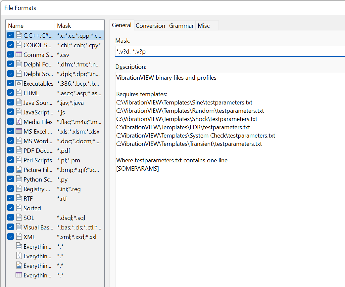Viewport: 345px width, 287px height.
Task: Toggle the Python Scripts checkbox
Action: pyautogui.click(x=11, y=180)
